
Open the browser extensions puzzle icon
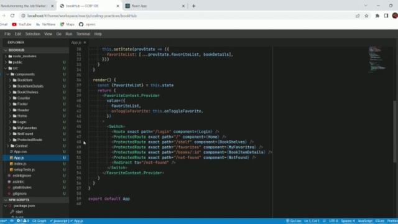[377, 16]
